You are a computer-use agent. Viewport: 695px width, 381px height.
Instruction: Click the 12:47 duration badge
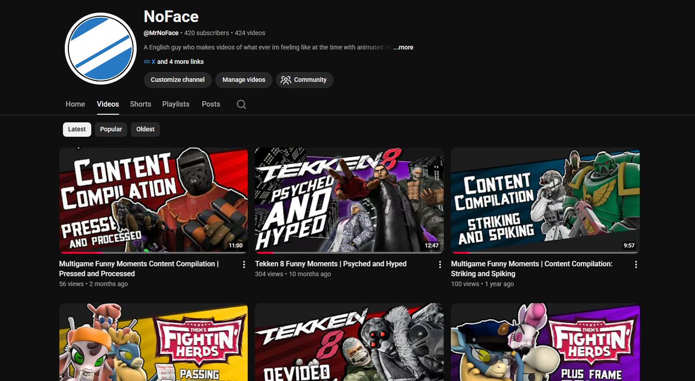tap(431, 245)
